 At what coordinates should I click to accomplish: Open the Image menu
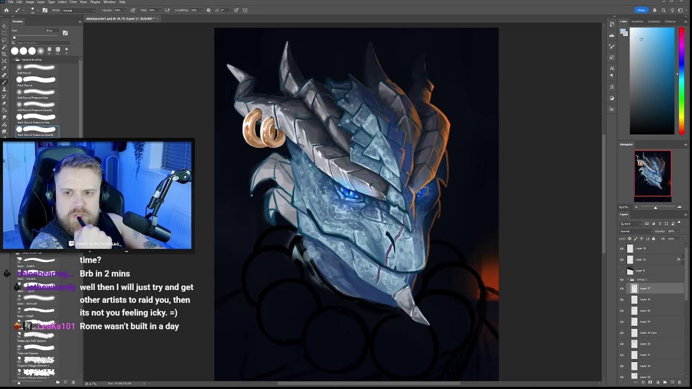click(x=30, y=2)
